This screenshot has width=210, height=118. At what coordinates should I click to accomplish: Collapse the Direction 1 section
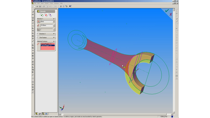(54, 19)
